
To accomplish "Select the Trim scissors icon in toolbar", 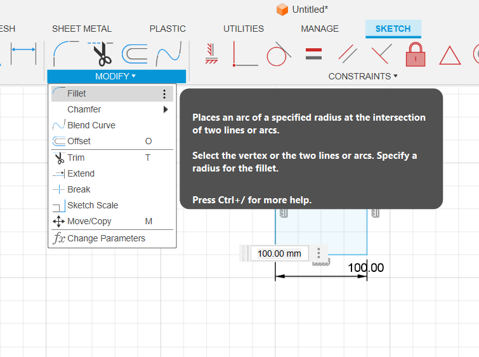I will pos(100,54).
